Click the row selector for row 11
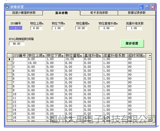Image resolution: width=160 pixels, height=131 pixels. coord(10,98)
